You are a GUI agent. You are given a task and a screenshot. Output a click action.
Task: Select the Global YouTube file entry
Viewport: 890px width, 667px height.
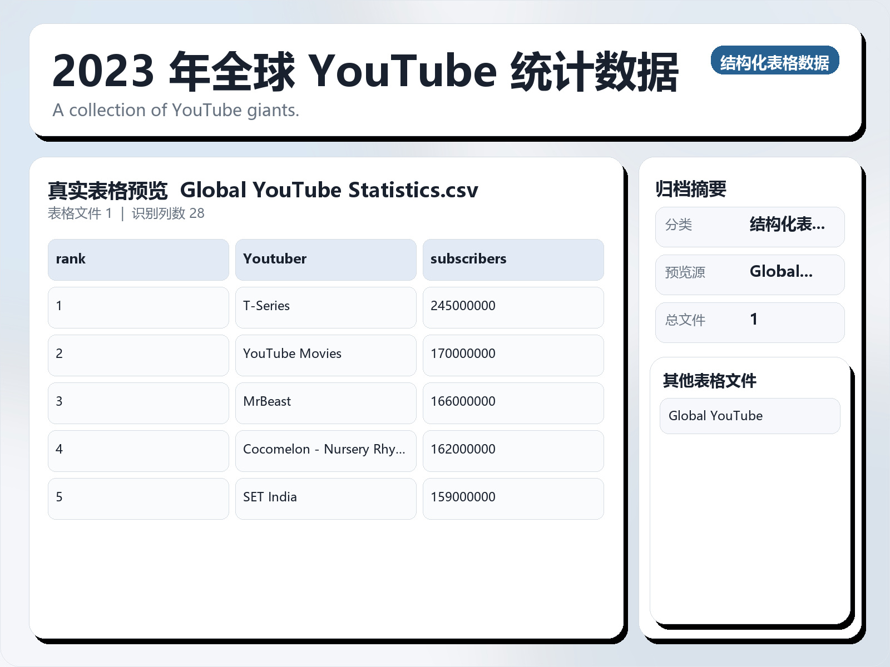tap(749, 416)
